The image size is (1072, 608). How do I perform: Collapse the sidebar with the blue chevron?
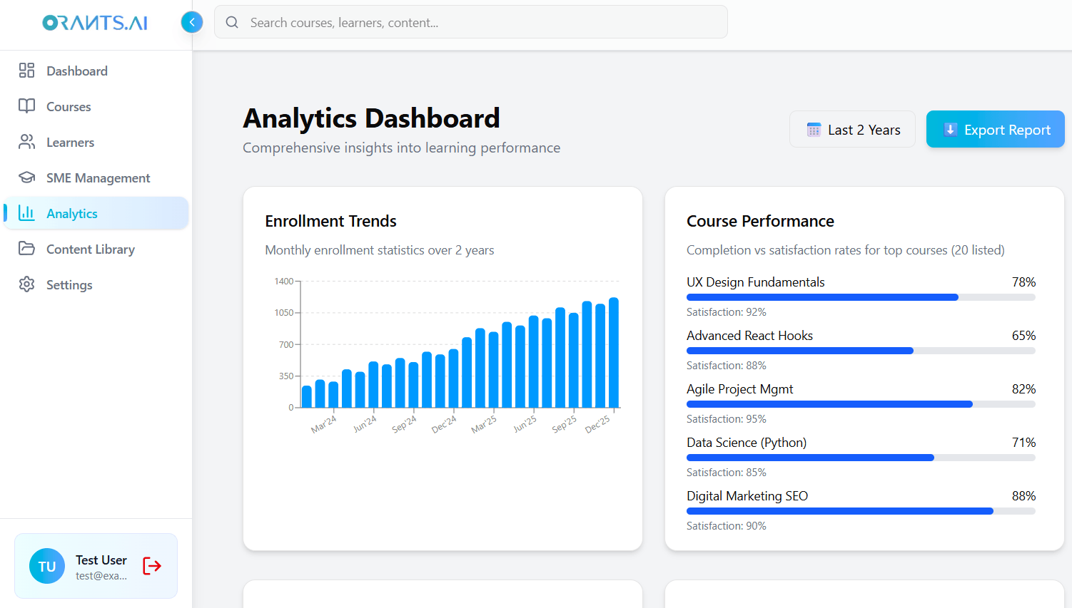(191, 22)
